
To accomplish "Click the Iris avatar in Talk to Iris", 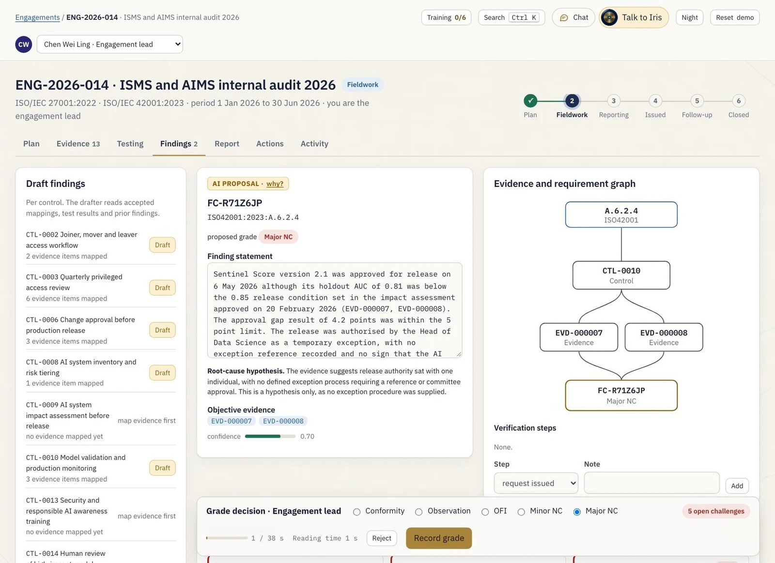I will [609, 17].
